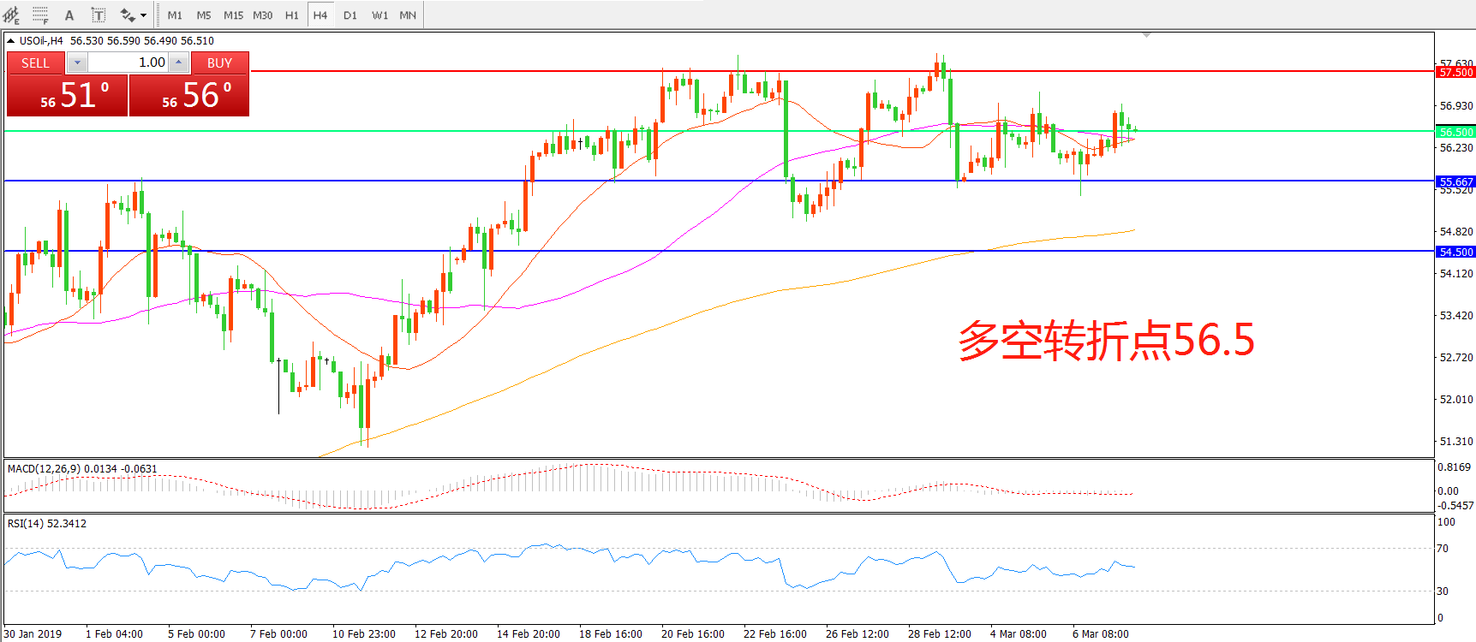This screenshot has width=1476, height=642.
Task: Click the Arrows objects icon
Action: click(128, 15)
